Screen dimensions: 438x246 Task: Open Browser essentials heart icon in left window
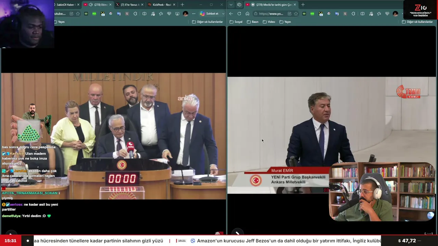169,14
